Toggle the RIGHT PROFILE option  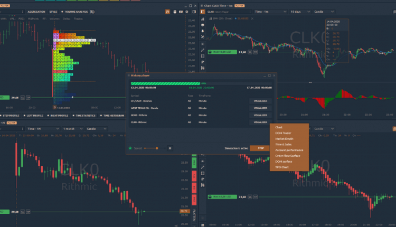(58, 116)
